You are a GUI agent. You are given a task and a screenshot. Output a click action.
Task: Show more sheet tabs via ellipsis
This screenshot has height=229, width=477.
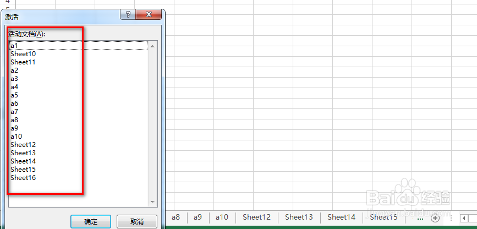(420, 219)
